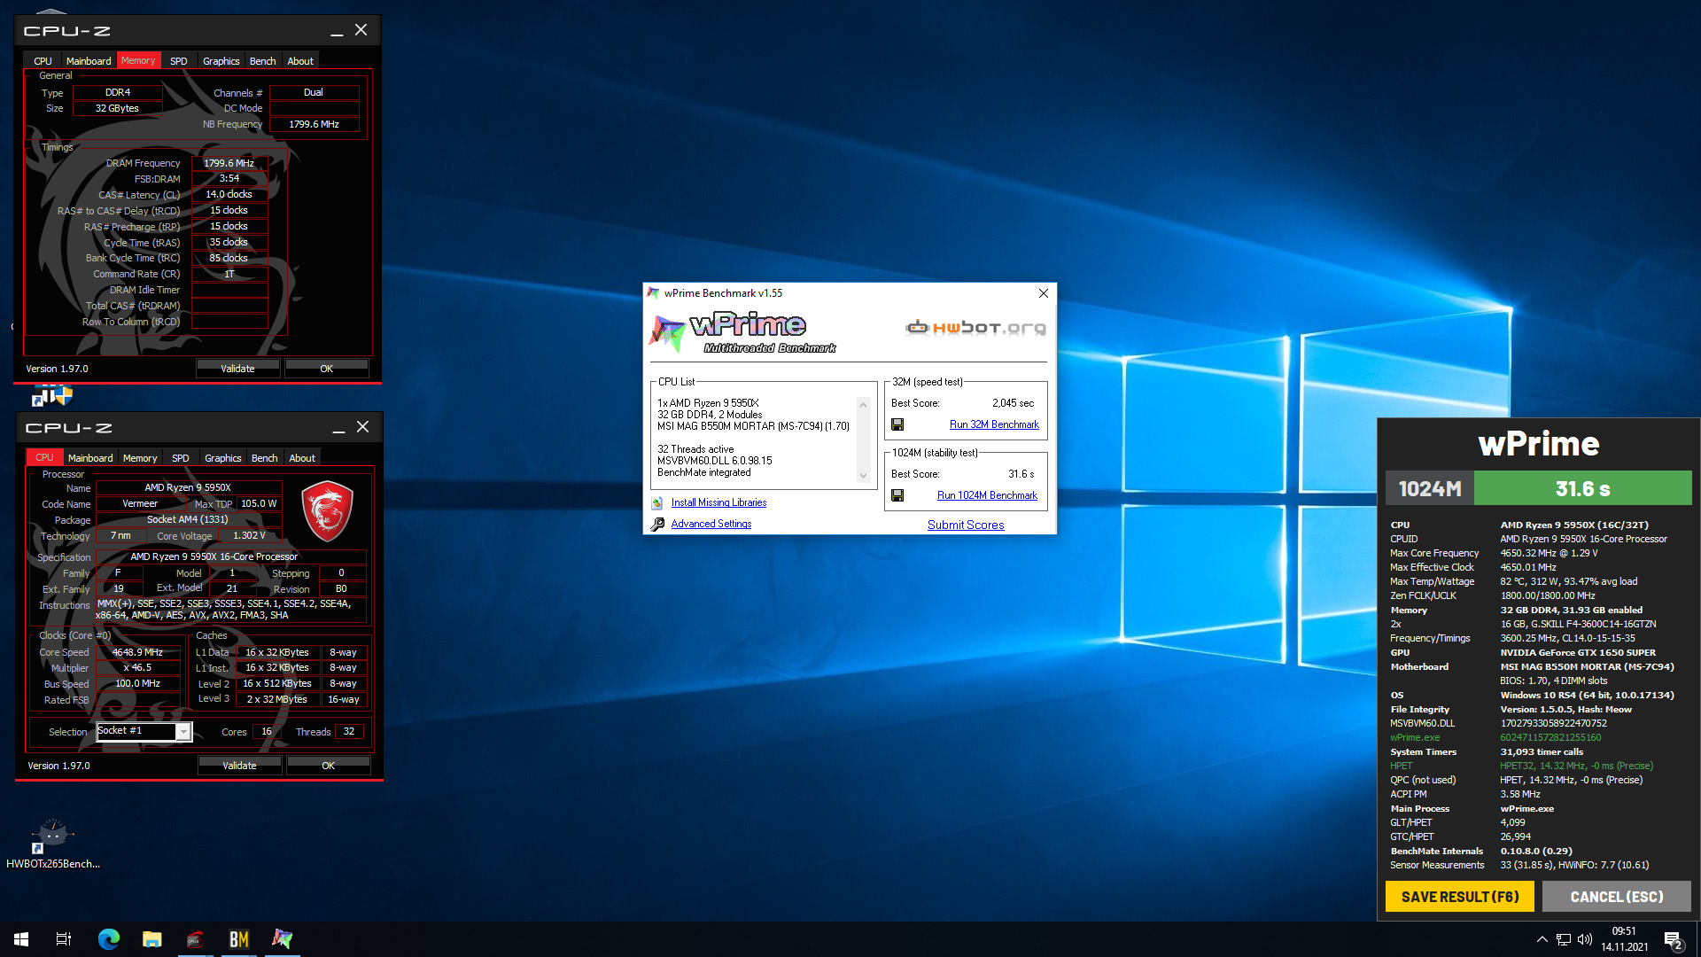Click the network tray icon
Screen dimensions: 1701x957
1564,939
